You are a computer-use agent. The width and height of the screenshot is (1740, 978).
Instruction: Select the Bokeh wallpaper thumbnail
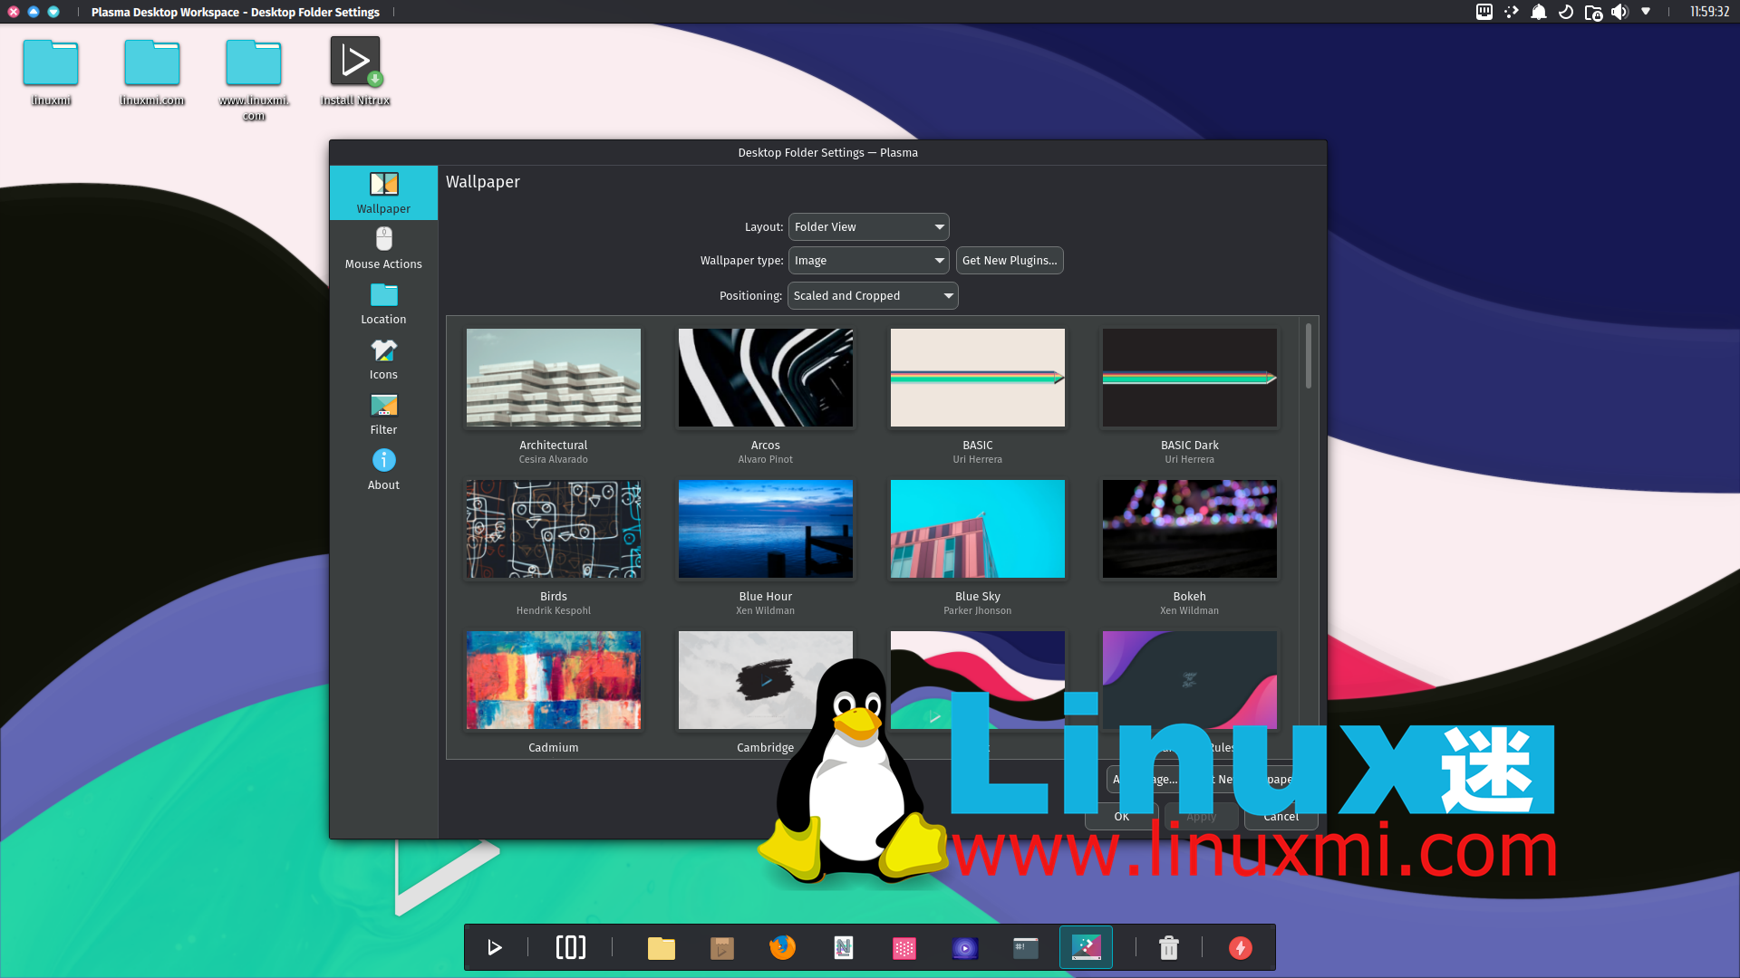point(1189,529)
